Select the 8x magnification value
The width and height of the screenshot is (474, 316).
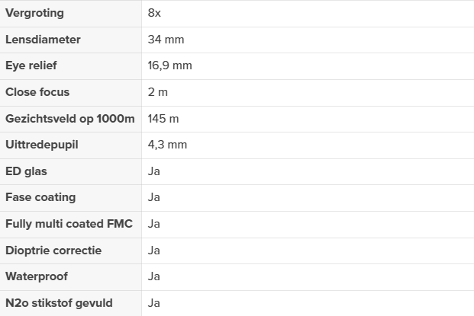pos(154,13)
